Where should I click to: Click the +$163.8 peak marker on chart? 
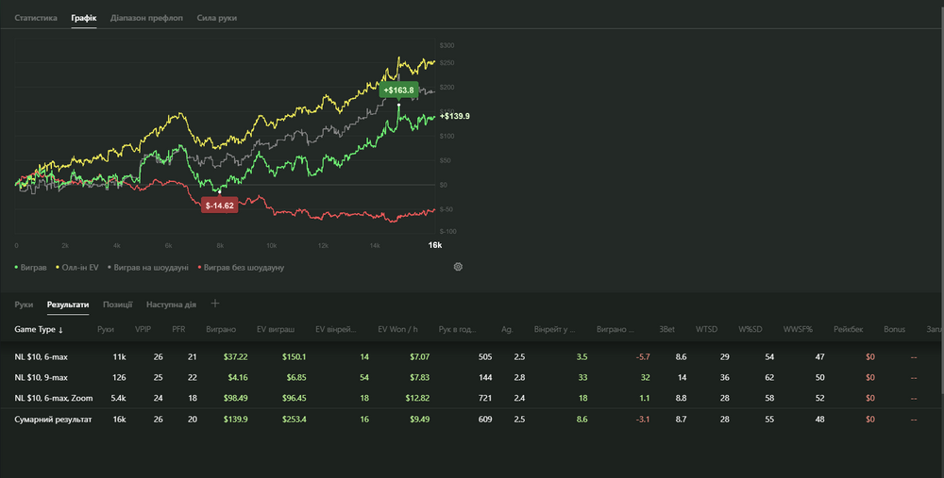click(398, 90)
